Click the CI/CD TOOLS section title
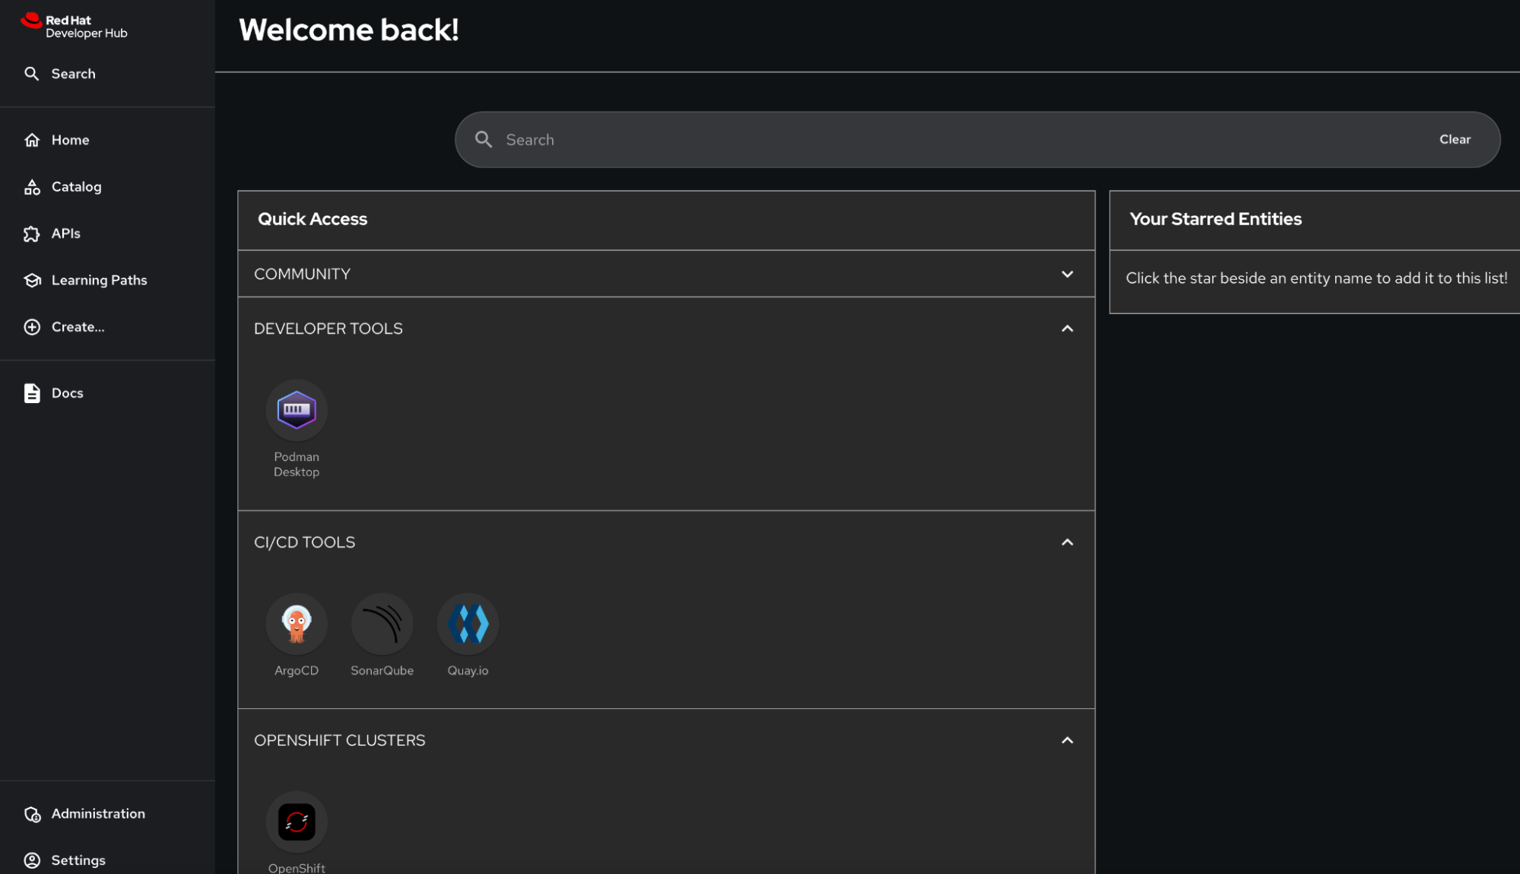Screen dimensions: 1520x874 [304, 542]
